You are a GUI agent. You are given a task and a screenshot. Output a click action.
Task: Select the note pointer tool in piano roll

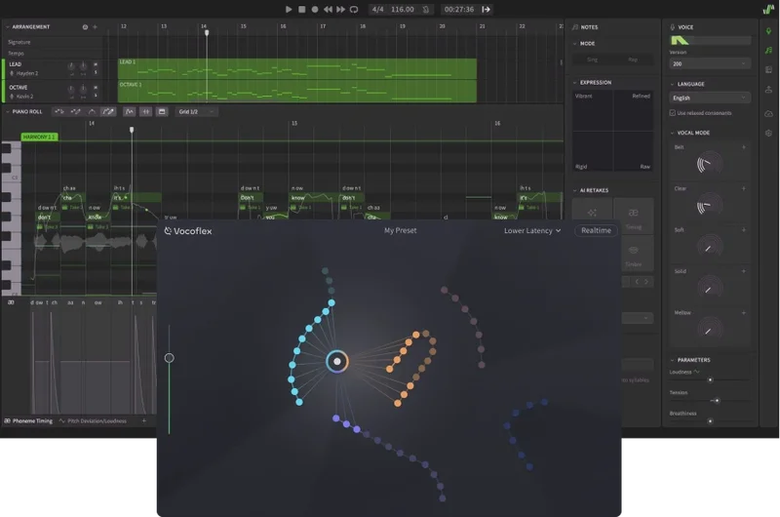click(59, 111)
